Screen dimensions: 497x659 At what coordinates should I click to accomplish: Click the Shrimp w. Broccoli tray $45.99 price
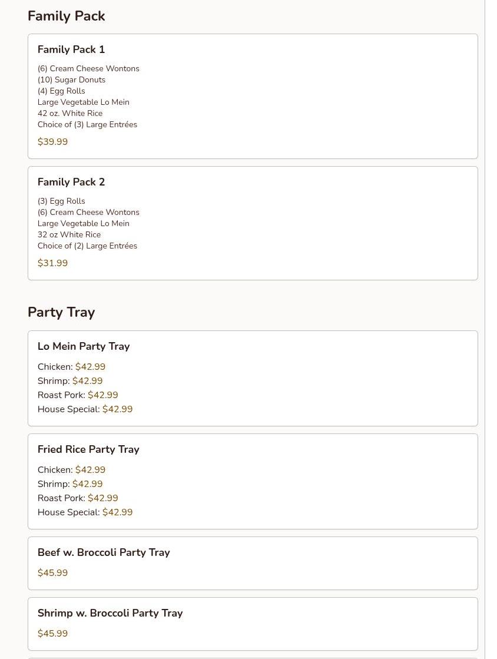point(52,634)
